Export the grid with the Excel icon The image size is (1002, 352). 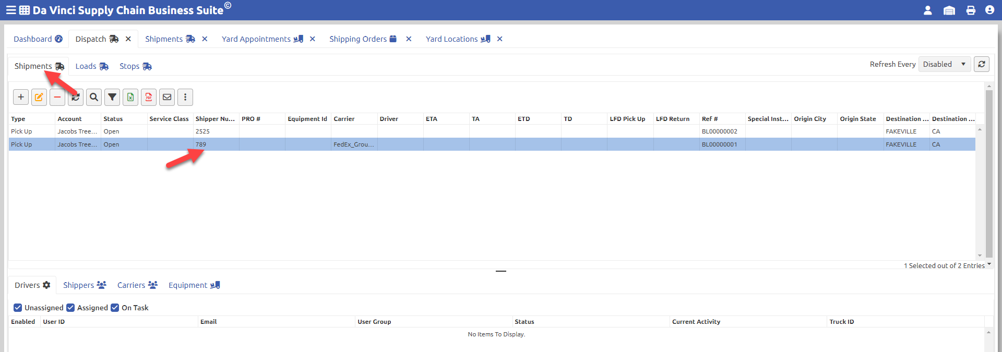130,97
